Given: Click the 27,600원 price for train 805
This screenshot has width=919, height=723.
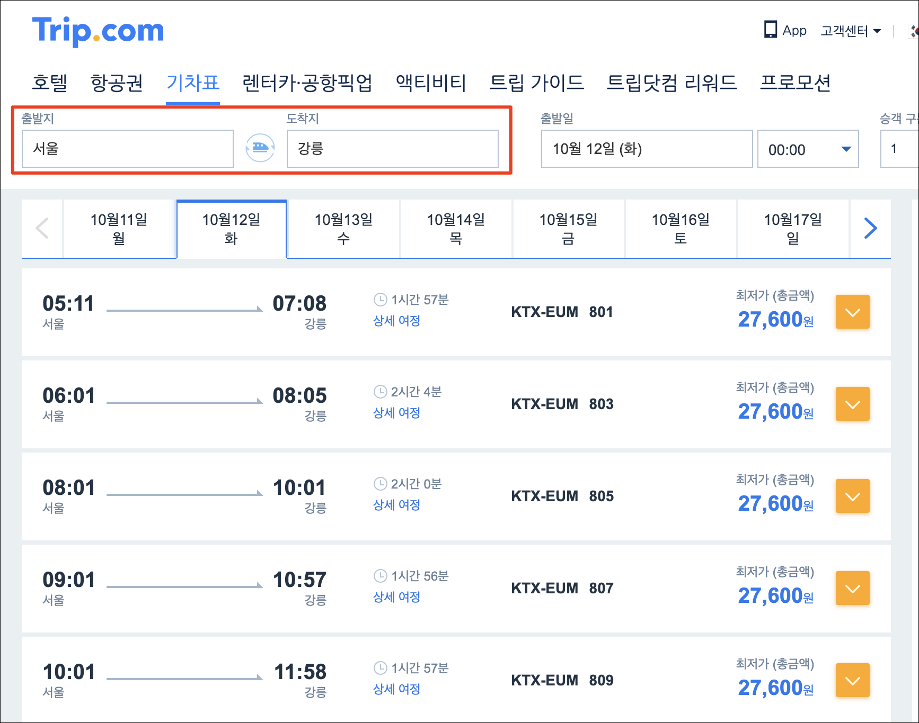Looking at the screenshot, I should pyautogui.click(x=776, y=503).
